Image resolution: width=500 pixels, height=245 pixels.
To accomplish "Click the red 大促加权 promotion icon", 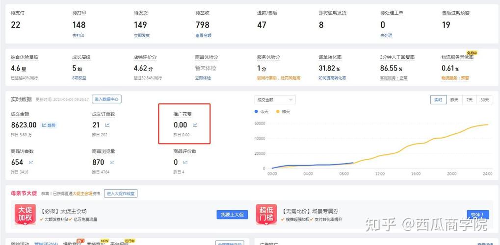I will [25, 215].
